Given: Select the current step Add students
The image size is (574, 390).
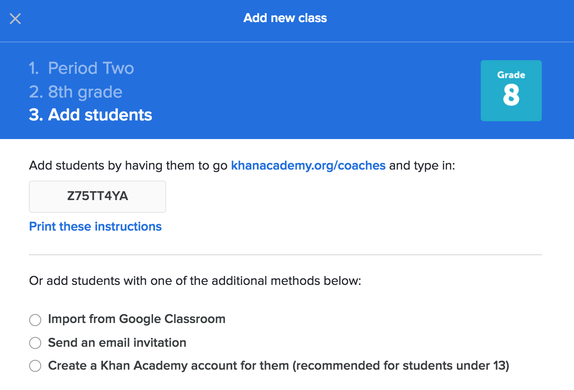Looking at the screenshot, I should [91, 115].
